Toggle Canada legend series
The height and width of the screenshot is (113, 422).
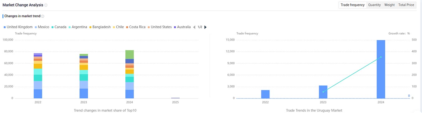pyautogui.click(x=59, y=27)
